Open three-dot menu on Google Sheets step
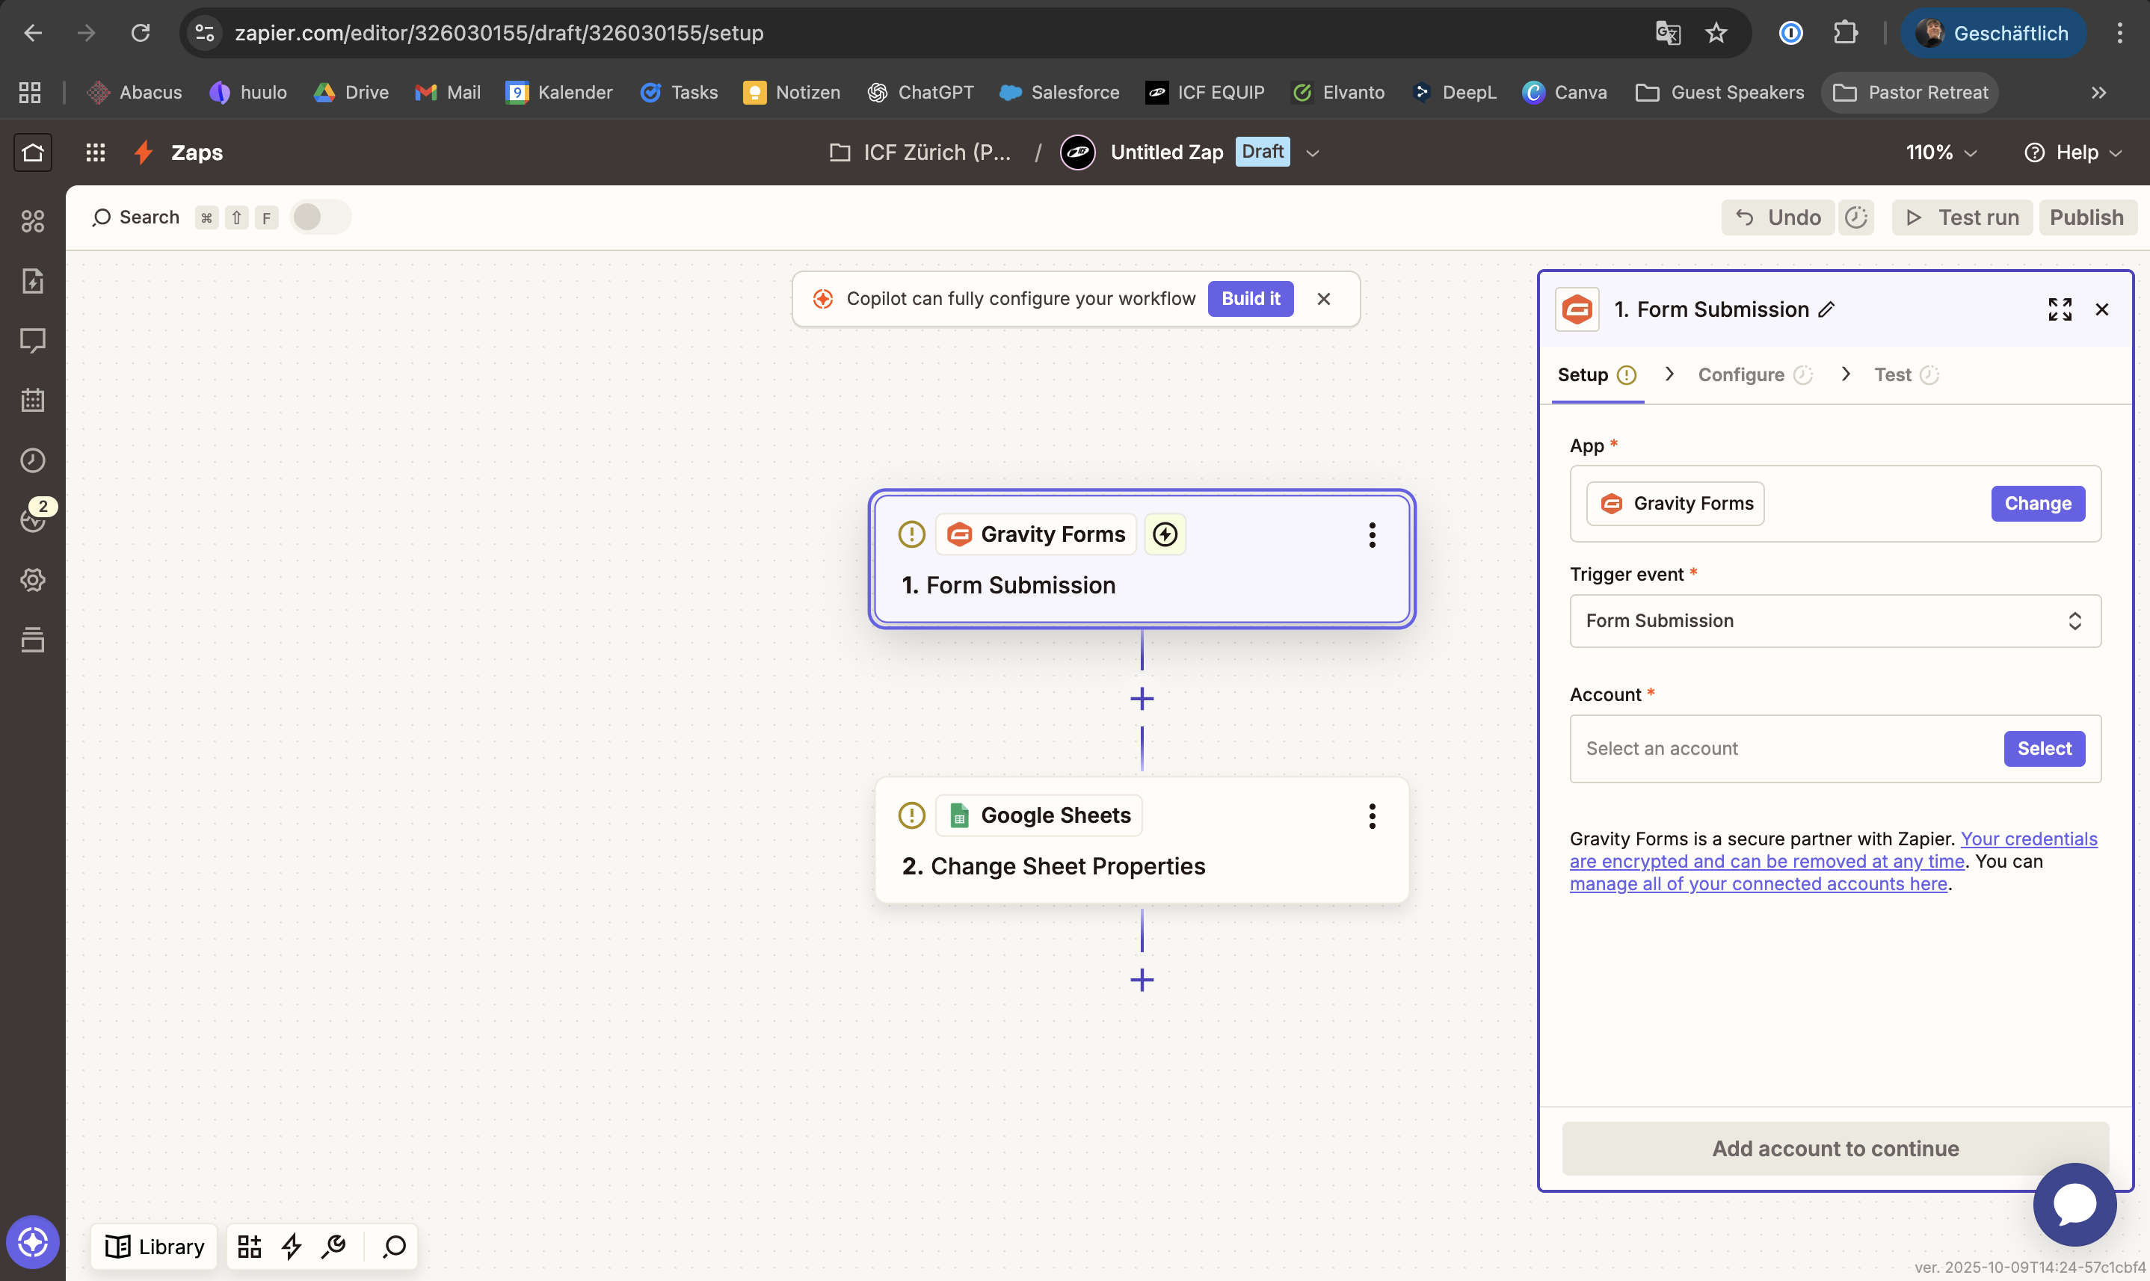This screenshot has height=1281, width=2150. click(x=1371, y=815)
